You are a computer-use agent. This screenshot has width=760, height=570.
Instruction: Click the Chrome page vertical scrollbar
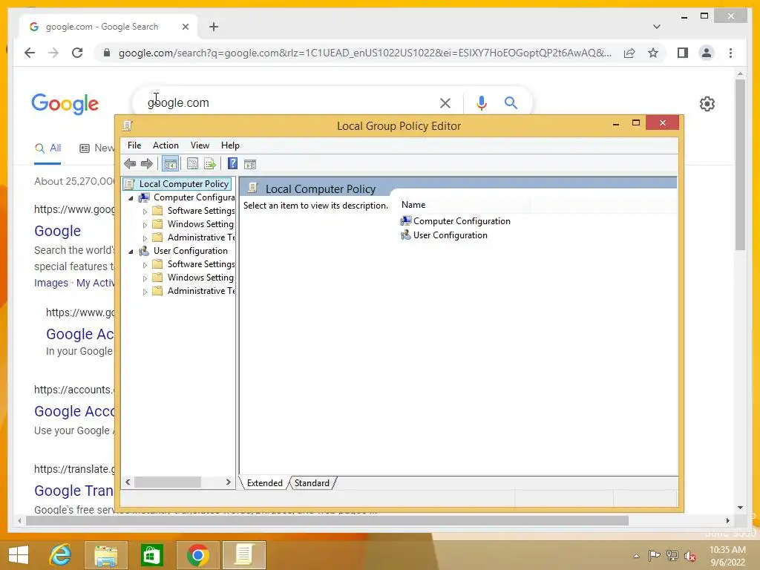tap(740, 165)
